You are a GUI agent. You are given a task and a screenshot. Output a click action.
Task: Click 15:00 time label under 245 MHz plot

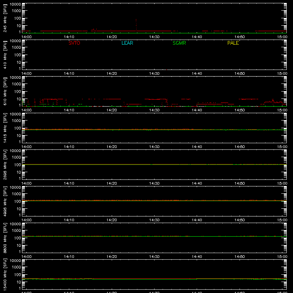[282, 37]
